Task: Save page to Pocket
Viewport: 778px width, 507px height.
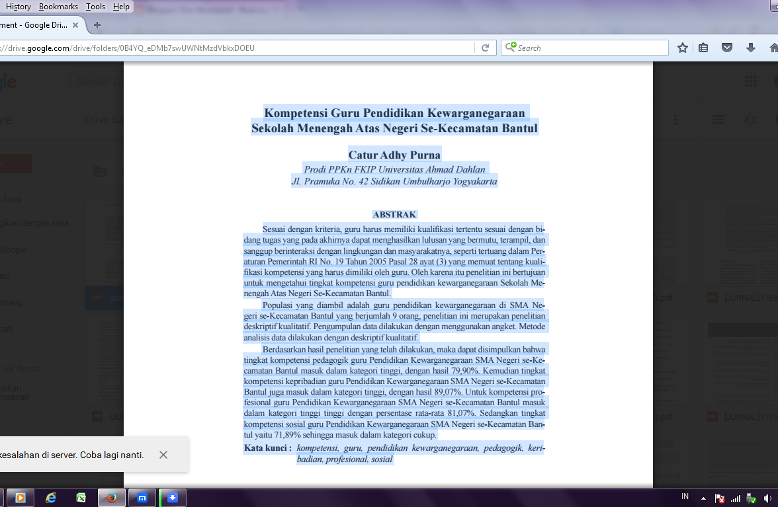Action: 727,48
